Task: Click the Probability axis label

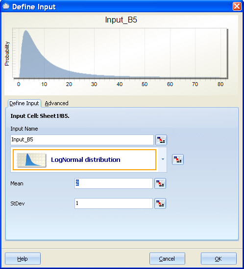Action: [7, 53]
